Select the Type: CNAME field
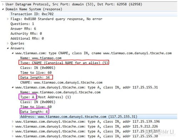Image resolution: width=178 pixels, height=139 pixels. click(64, 63)
